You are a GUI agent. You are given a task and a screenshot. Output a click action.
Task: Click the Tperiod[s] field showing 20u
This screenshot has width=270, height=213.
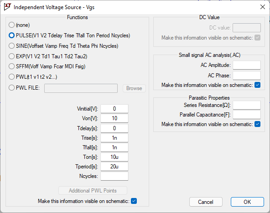coord(114,167)
